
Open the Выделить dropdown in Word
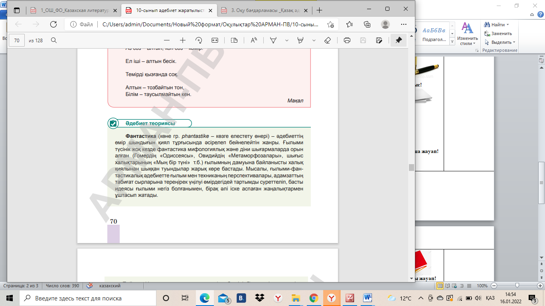500,42
